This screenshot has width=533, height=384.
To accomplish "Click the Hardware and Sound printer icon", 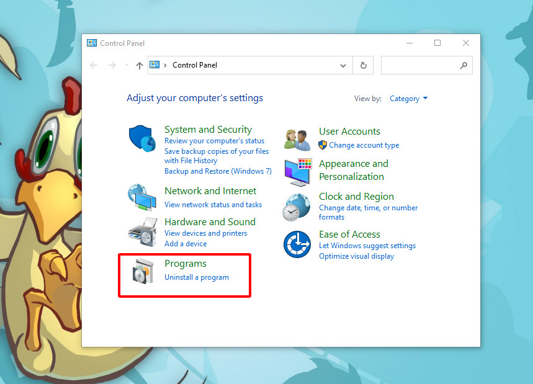I will (x=142, y=232).
